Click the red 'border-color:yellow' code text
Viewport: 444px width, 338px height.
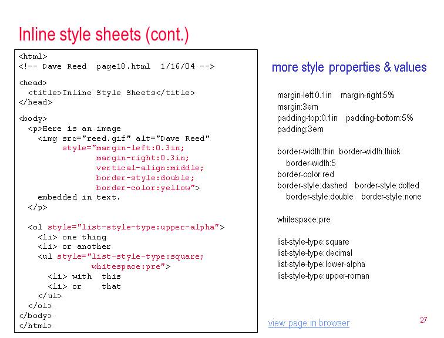(146, 188)
